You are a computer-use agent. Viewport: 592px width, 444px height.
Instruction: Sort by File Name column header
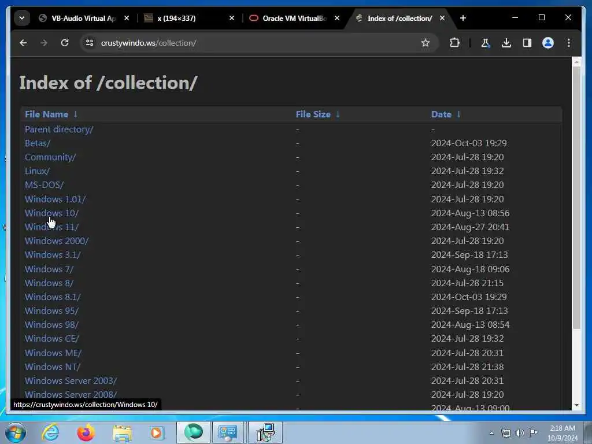click(x=46, y=114)
